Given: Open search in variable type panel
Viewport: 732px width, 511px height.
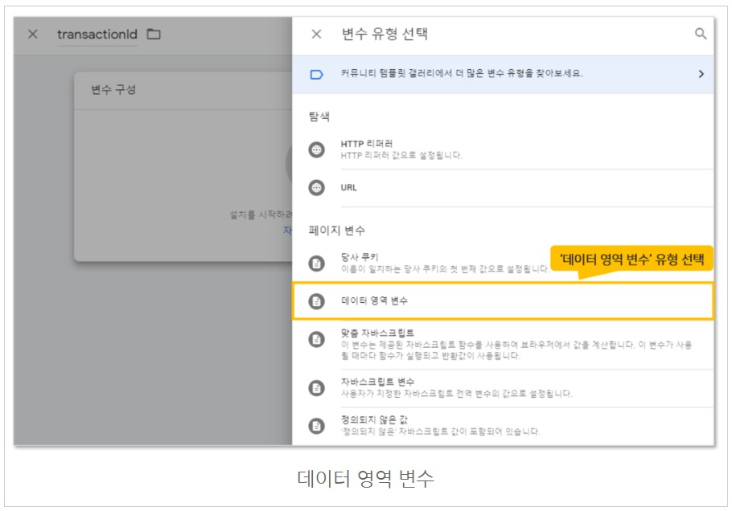Looking at the screenshot, I should 701,34.
